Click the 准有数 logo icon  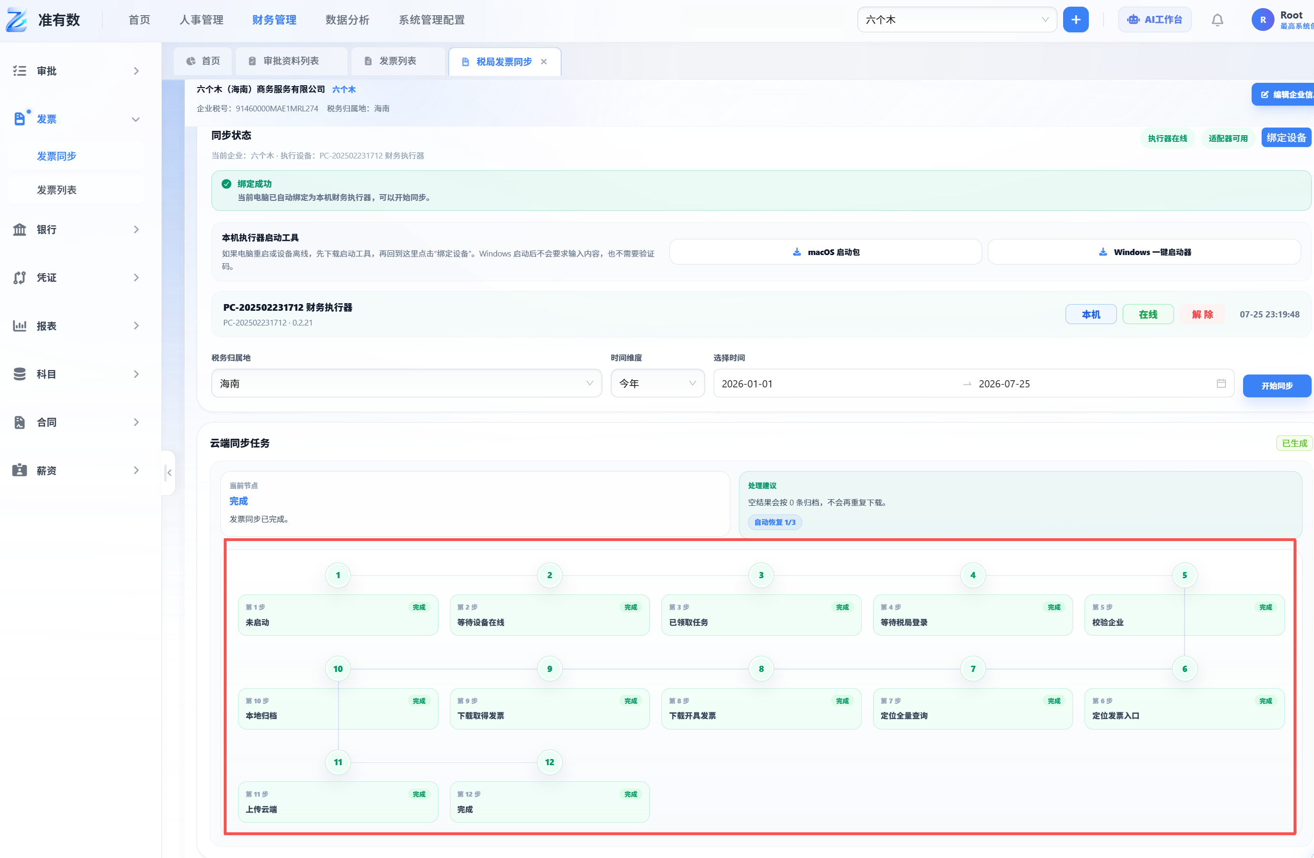[16, 20]
